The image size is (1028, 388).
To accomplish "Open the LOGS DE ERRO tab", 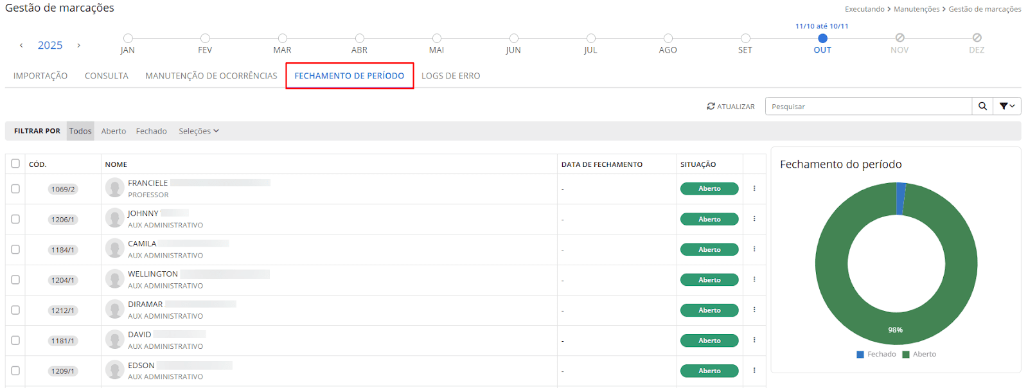I will 450,76.
